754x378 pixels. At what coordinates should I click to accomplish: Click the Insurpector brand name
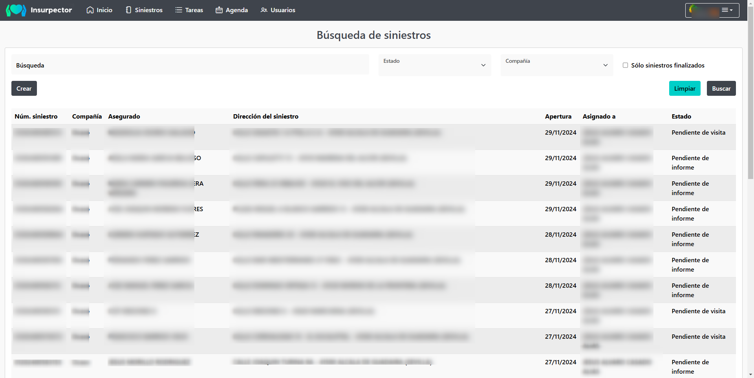(51, 10)
